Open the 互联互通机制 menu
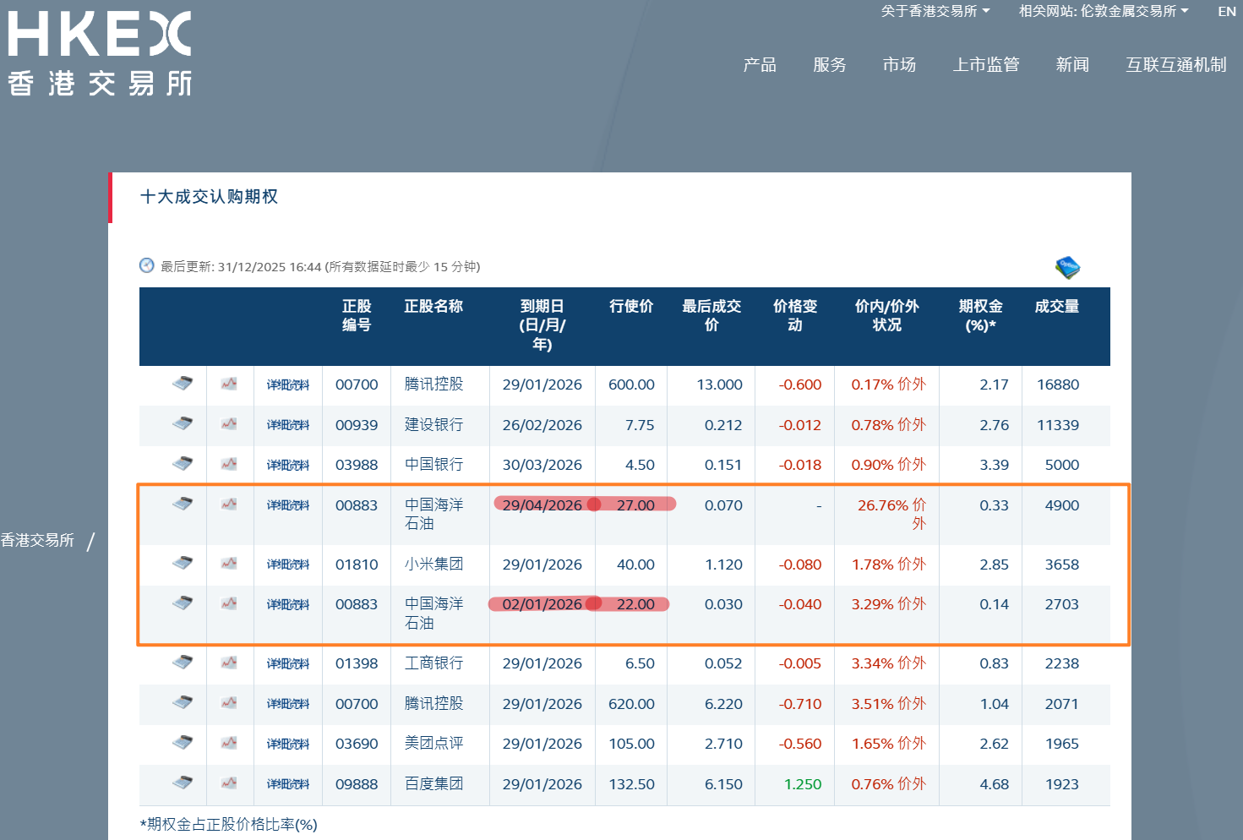This screenshot has height=840, width=1243. pyautogui.click(x=1175, y=65)
